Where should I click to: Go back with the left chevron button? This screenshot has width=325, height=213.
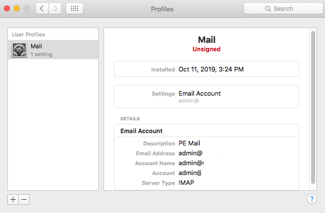tap(42, 8)
